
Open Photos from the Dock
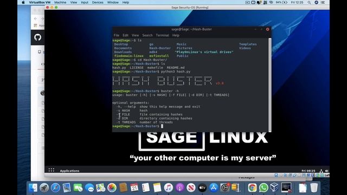pyautogui.click(x=112, y=188)
